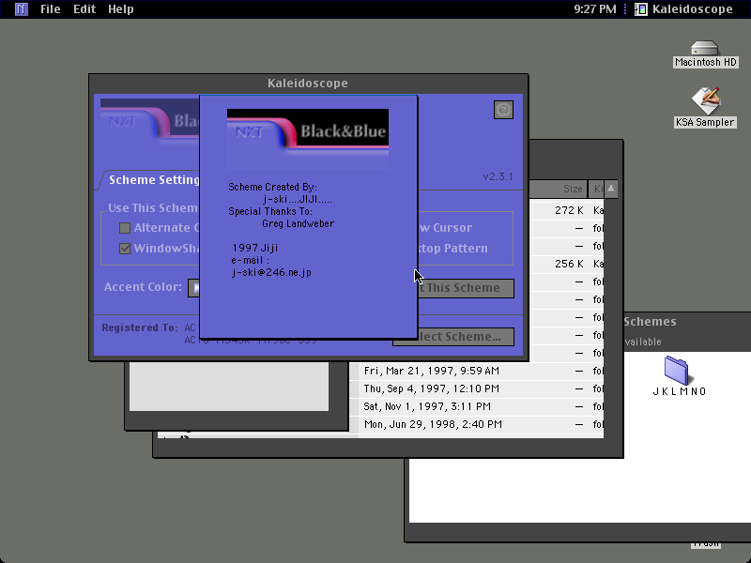Open the Apple menu icon in the menu bar
Image resolution: width=751 pixels, height=563 pixels.
pos(22,9)
